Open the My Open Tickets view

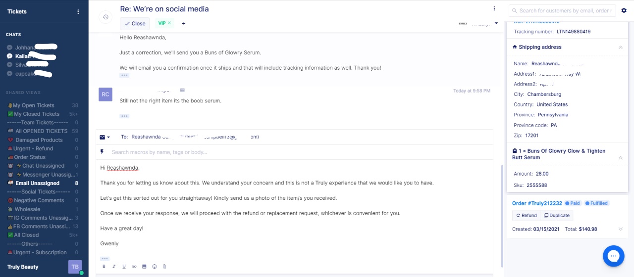click(34, 105)
